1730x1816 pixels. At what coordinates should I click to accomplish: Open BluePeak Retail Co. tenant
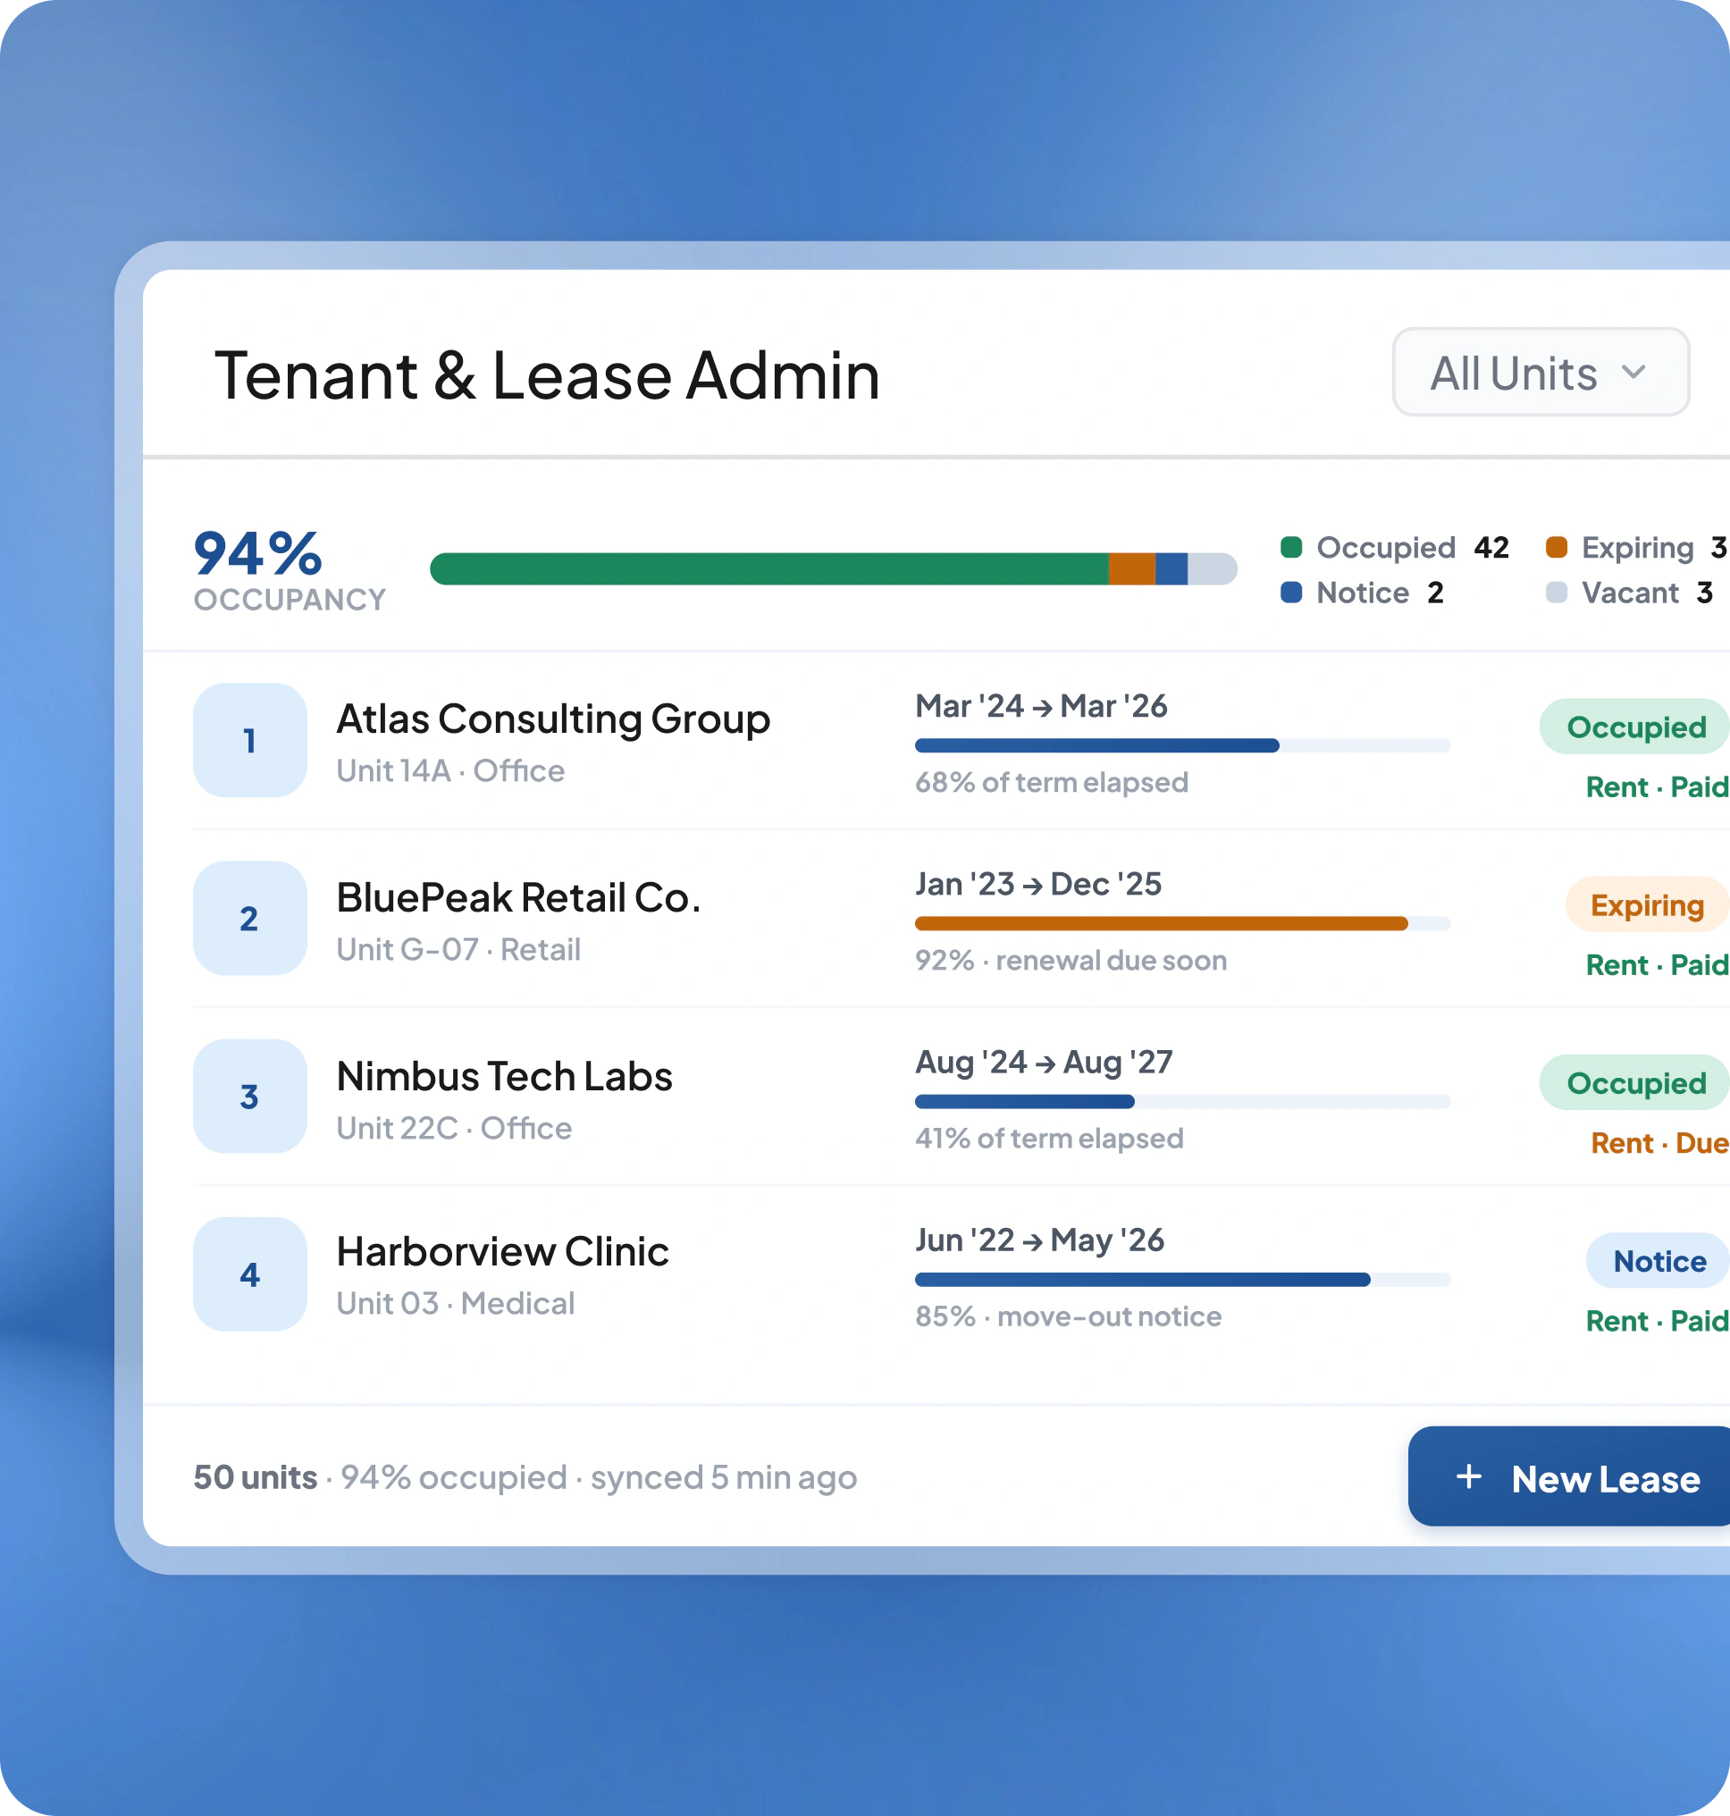(x=518, y=897)
